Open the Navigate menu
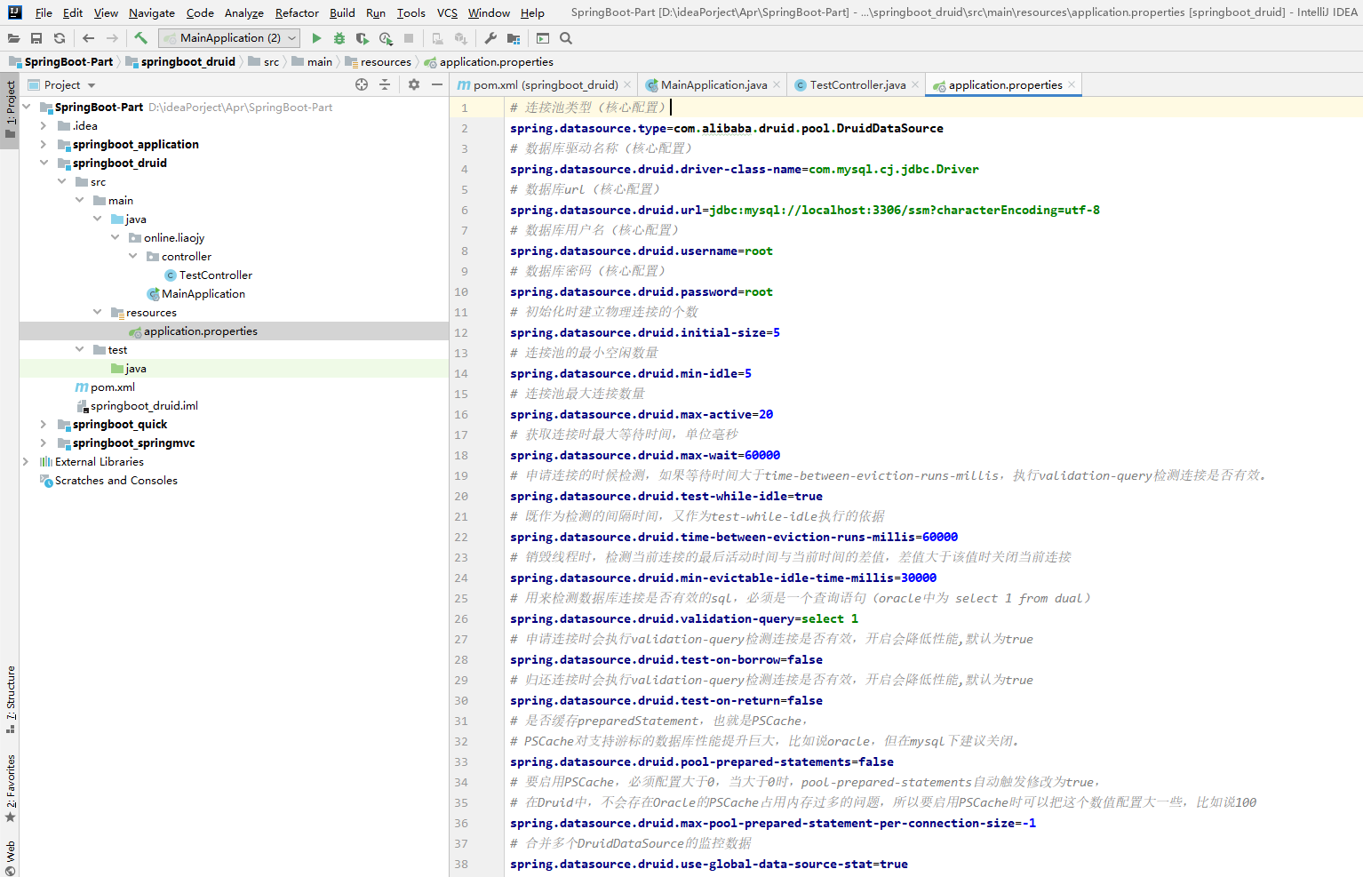 tap(152, 12)
